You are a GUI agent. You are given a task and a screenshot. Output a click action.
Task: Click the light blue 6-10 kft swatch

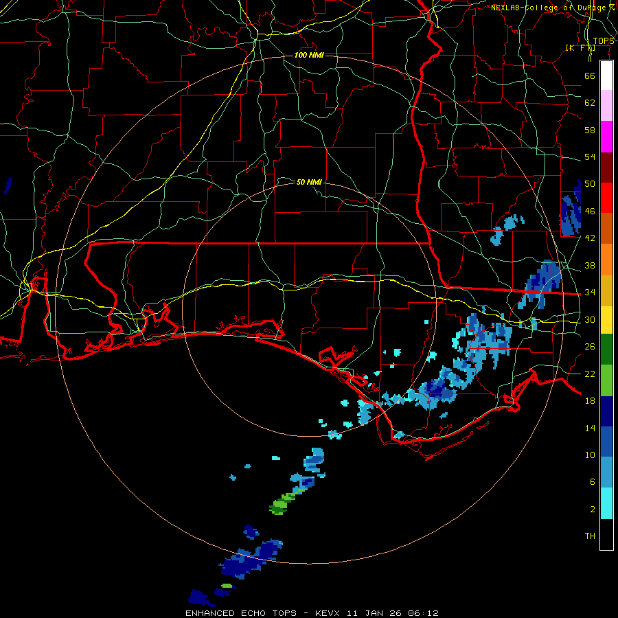606,472
